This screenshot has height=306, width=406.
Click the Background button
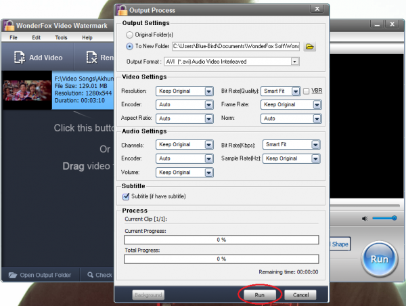(x=148, y=295)
